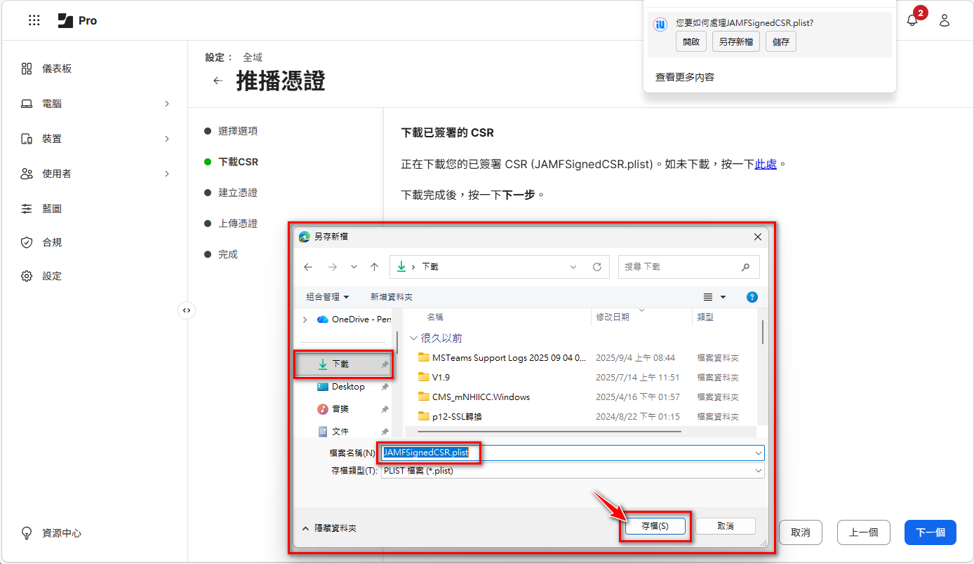Select the CMS_mNHIICC.Windows folder
The image size is (974, 564).
[481, 397]
